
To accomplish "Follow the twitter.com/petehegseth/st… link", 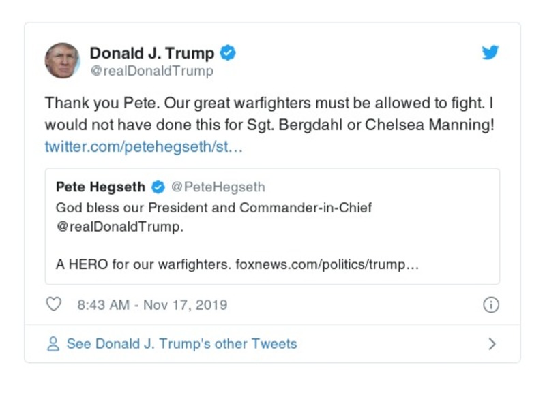I will click(143, 147).
